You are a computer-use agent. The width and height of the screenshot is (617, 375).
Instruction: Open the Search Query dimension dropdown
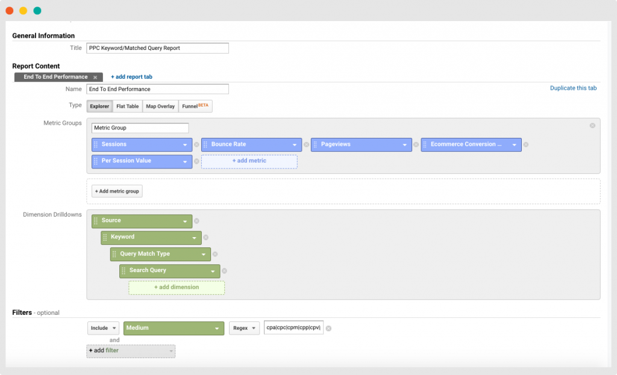[213, 271]
